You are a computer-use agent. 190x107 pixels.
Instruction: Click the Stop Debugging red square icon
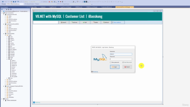(61, 2)
